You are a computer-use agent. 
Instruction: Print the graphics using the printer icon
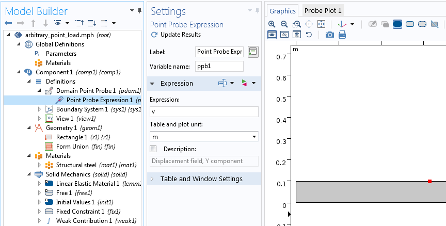click(x=342, y=35)
